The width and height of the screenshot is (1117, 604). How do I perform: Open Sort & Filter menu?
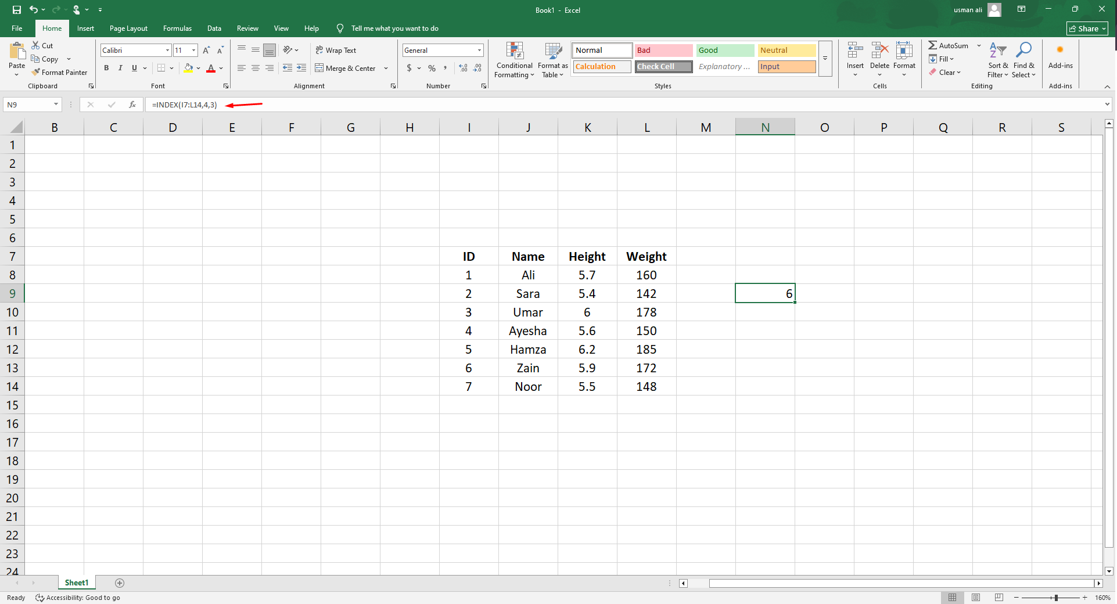[x=998, y=60]
